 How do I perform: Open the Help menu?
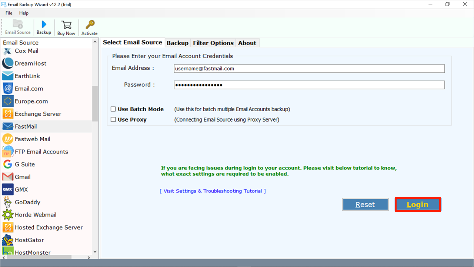24,13
